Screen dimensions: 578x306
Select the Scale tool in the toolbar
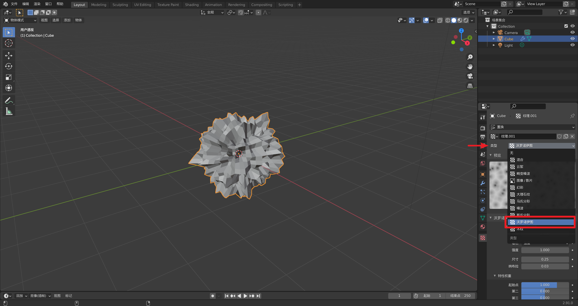[x=9, y=77]
